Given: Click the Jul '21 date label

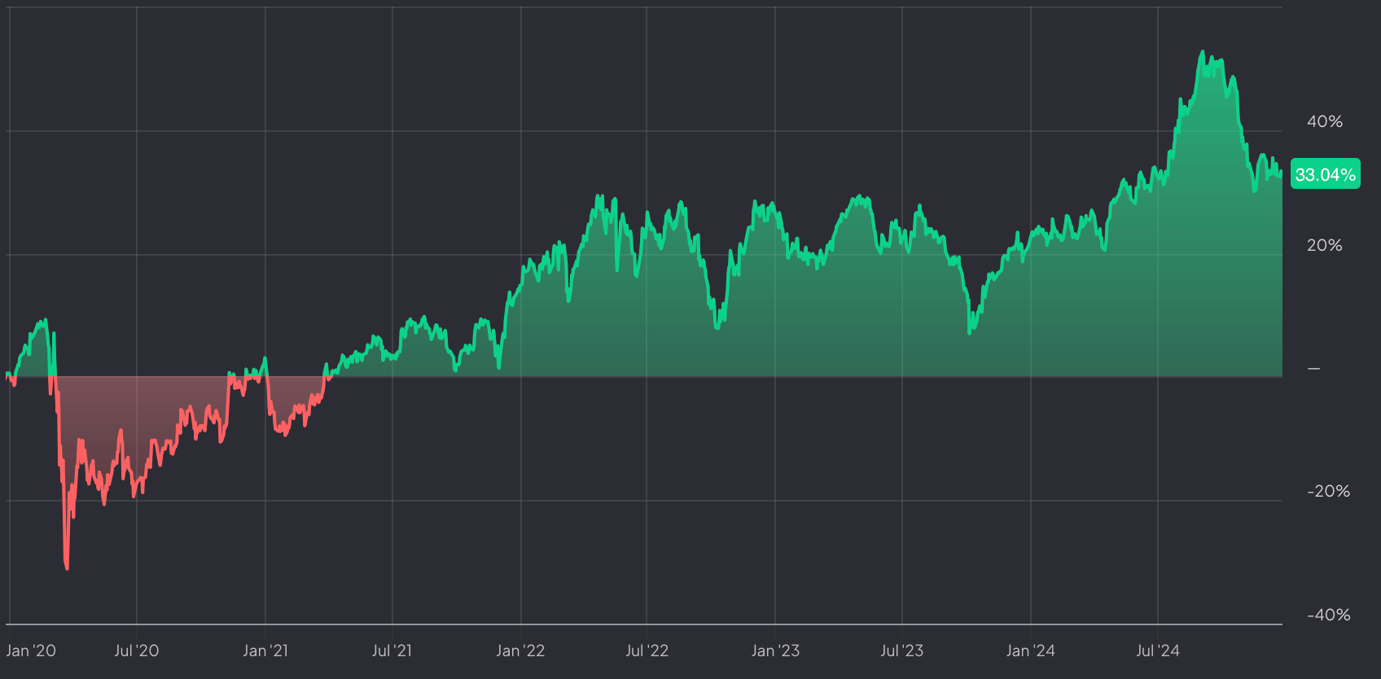Looking at the screenshot, I should pyautogui.click(x=392, y=651).
